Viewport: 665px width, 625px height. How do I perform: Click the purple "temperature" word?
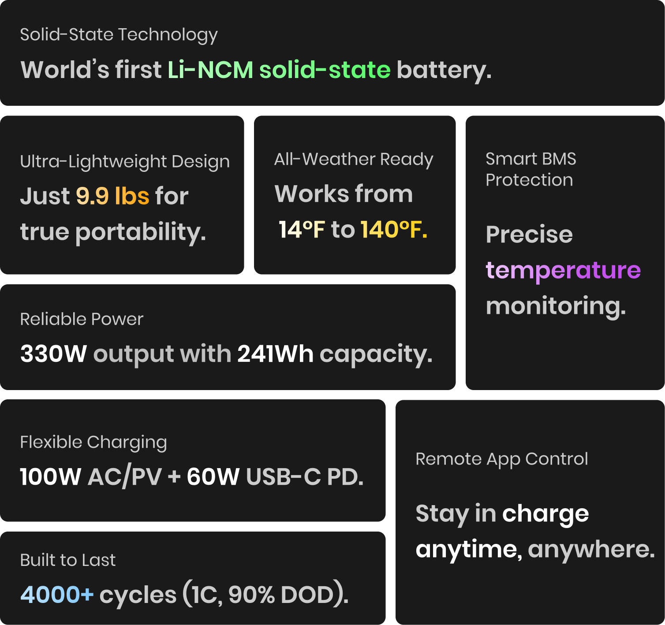click(x=563, y=270)
